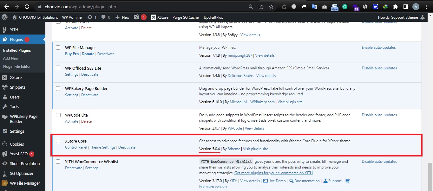Click the forward navigation arrow
The width and height of the screenshot is (433, 191).
[17, 6]
